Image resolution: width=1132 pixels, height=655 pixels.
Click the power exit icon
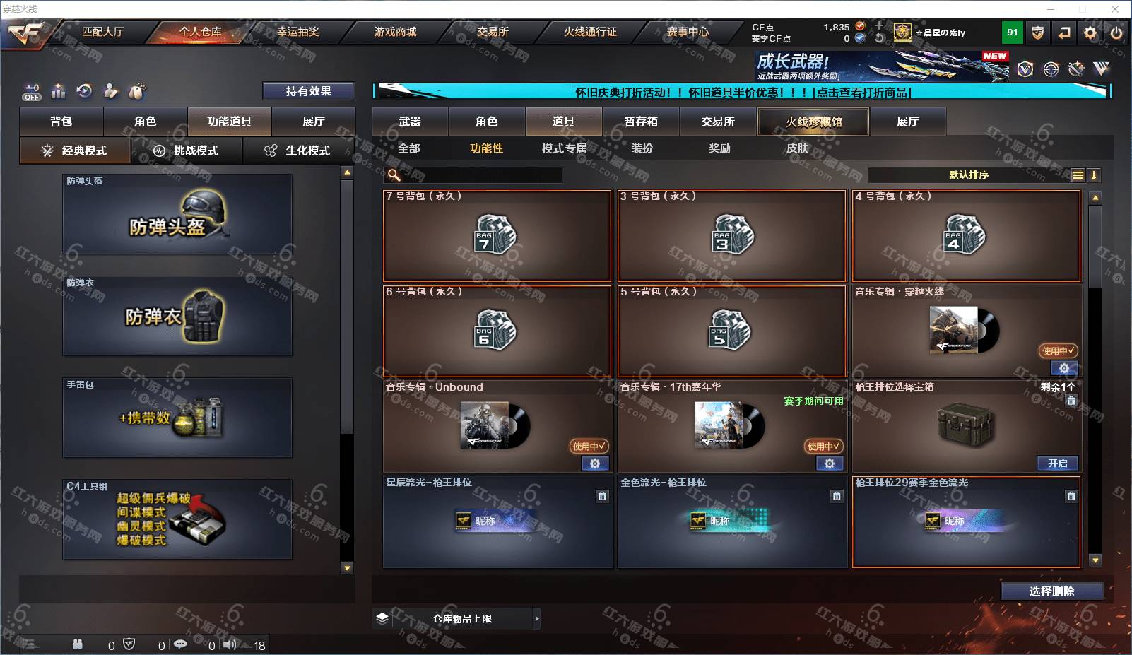pyautogui.click(x=1116, y=33)
